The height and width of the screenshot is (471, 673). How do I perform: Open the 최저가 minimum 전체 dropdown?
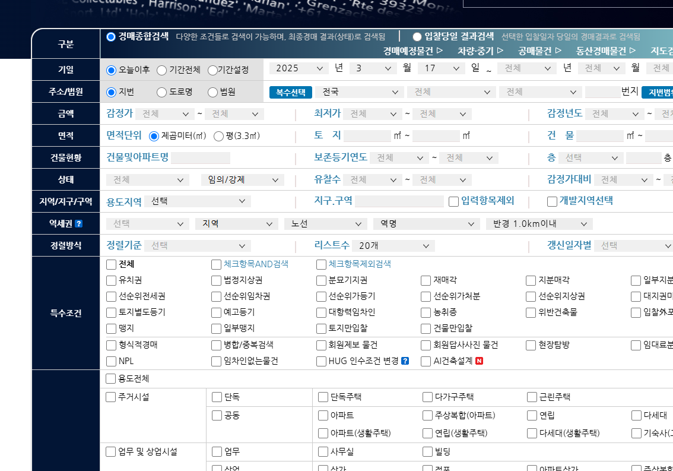pyautogui.click(x=373, y=114)
